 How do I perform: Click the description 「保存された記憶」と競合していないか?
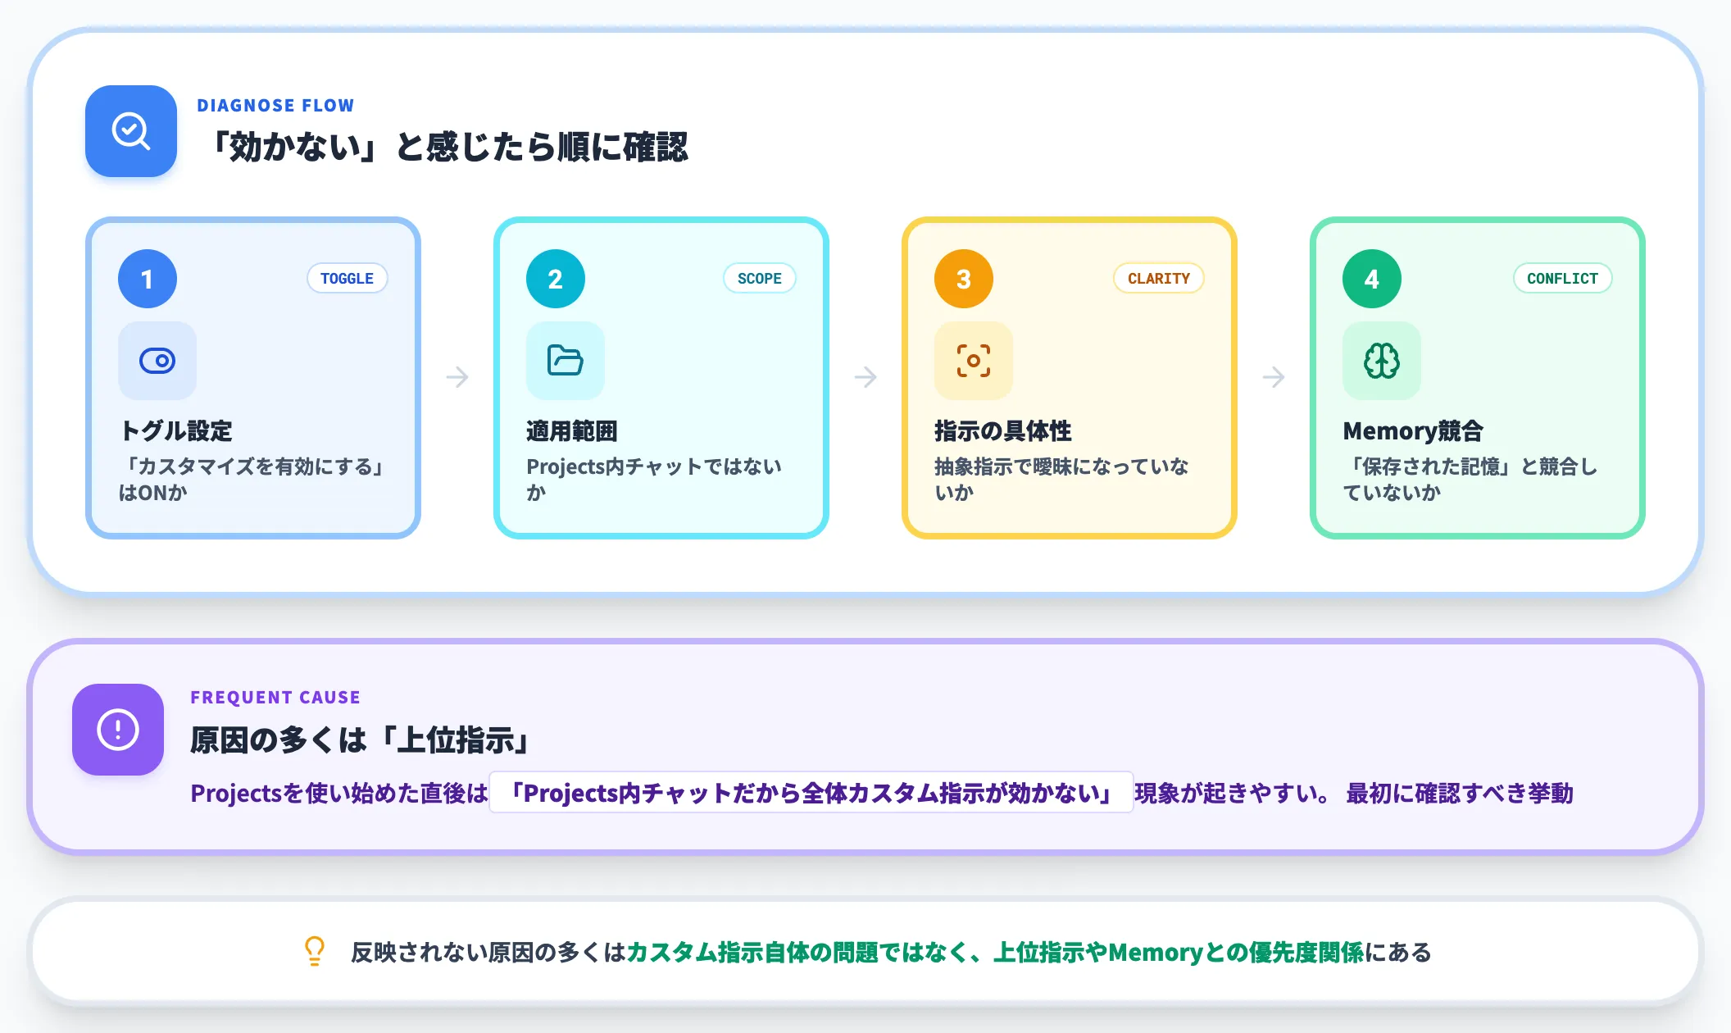coord(1470,479)
